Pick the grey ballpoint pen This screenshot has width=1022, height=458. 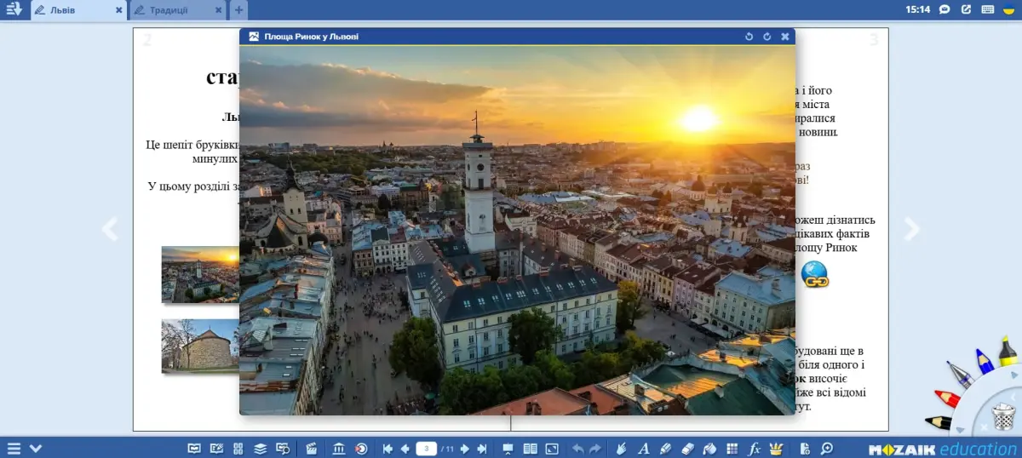click(x=960, y=375)
